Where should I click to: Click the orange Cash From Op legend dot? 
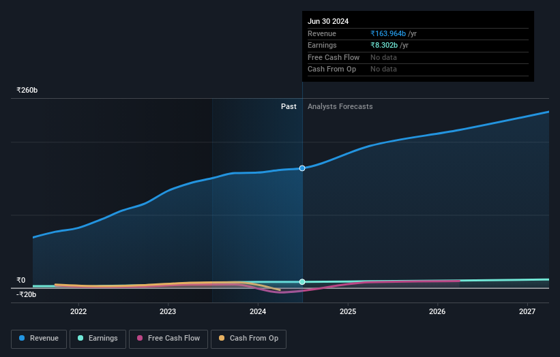pyautogui.click(x=222, y=338)
